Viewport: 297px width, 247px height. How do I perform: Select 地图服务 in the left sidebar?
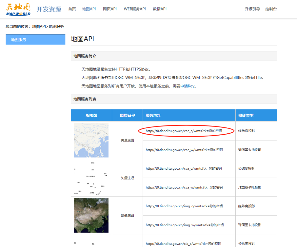tap(35, 40)
